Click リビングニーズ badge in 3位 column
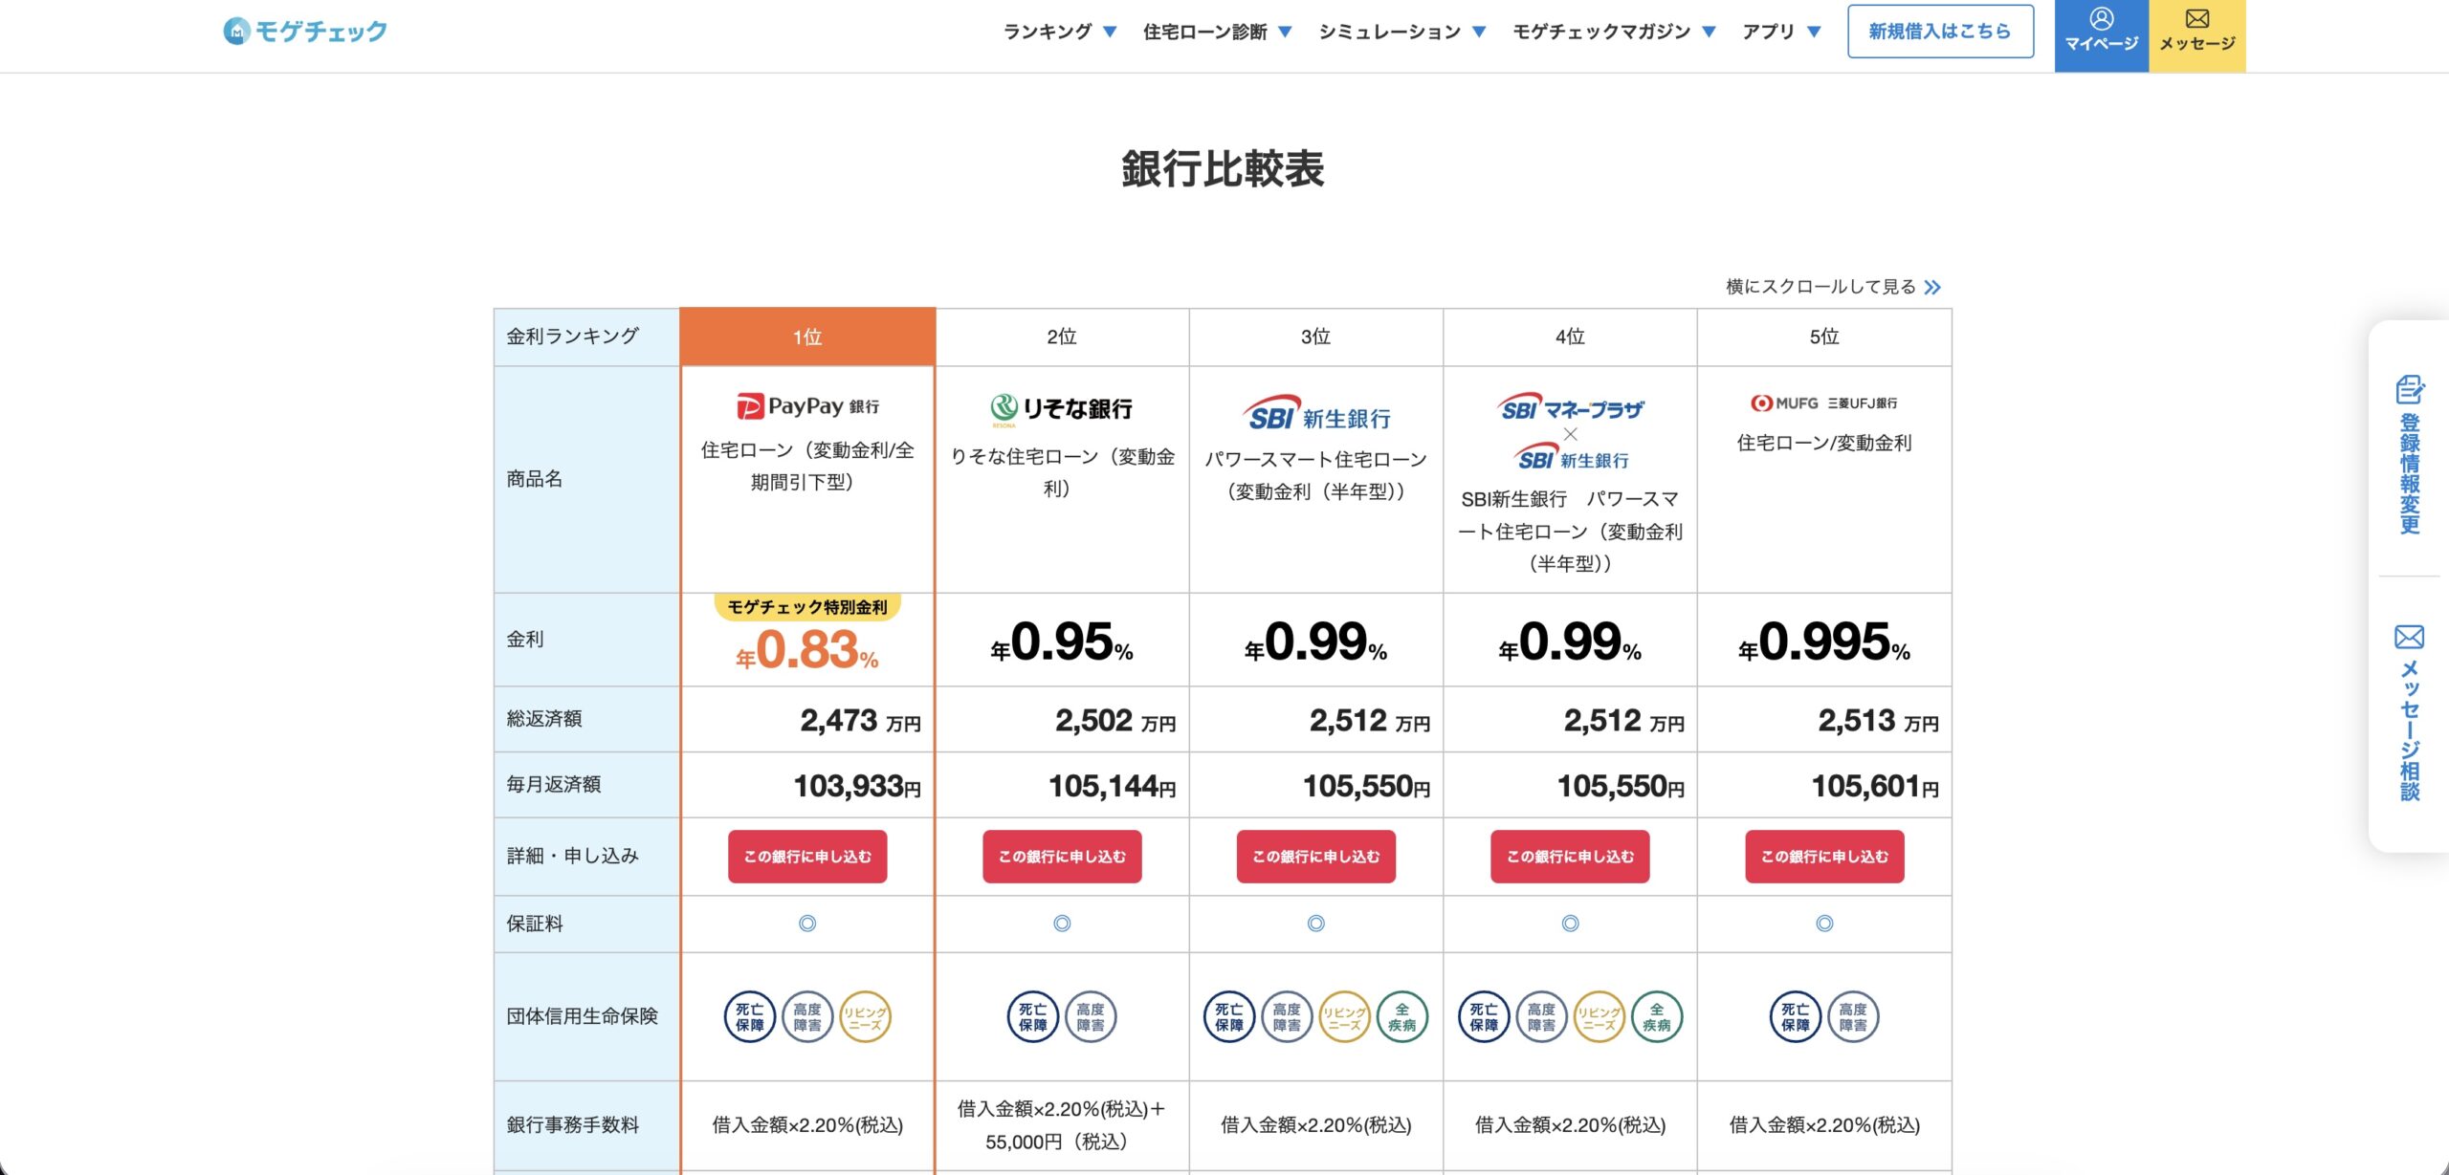The width and height of the screenshot is (2449, 1175). [1345, 1016]
